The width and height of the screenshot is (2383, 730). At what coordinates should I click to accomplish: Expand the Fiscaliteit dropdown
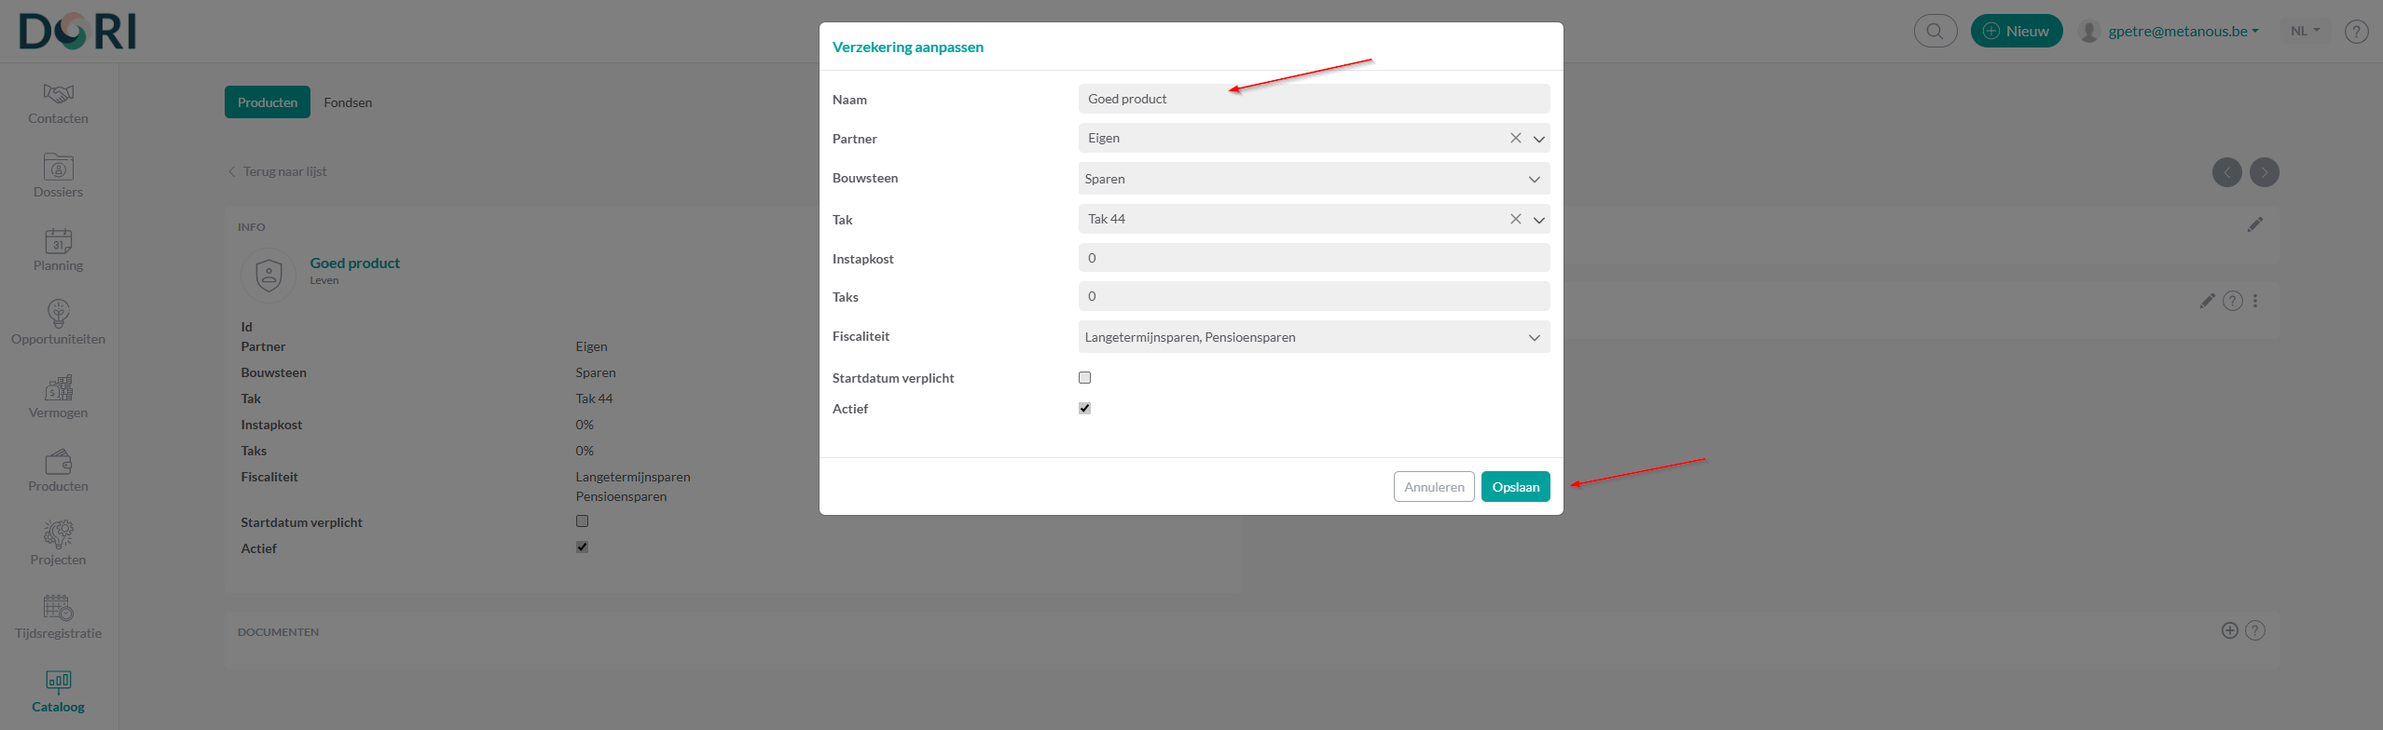[1534, 336]
